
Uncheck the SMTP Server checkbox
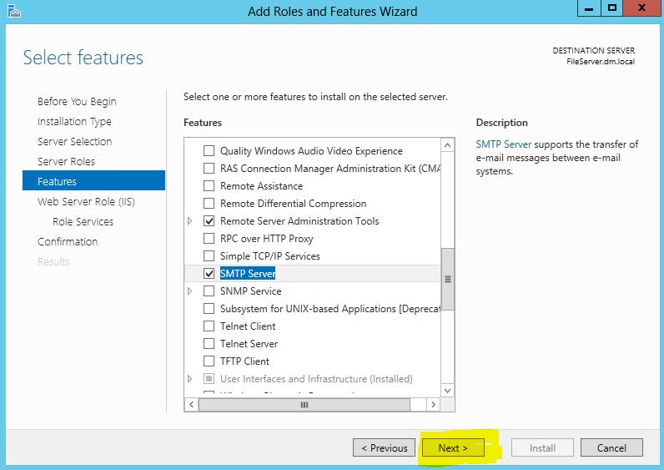(x=209, y=274)
